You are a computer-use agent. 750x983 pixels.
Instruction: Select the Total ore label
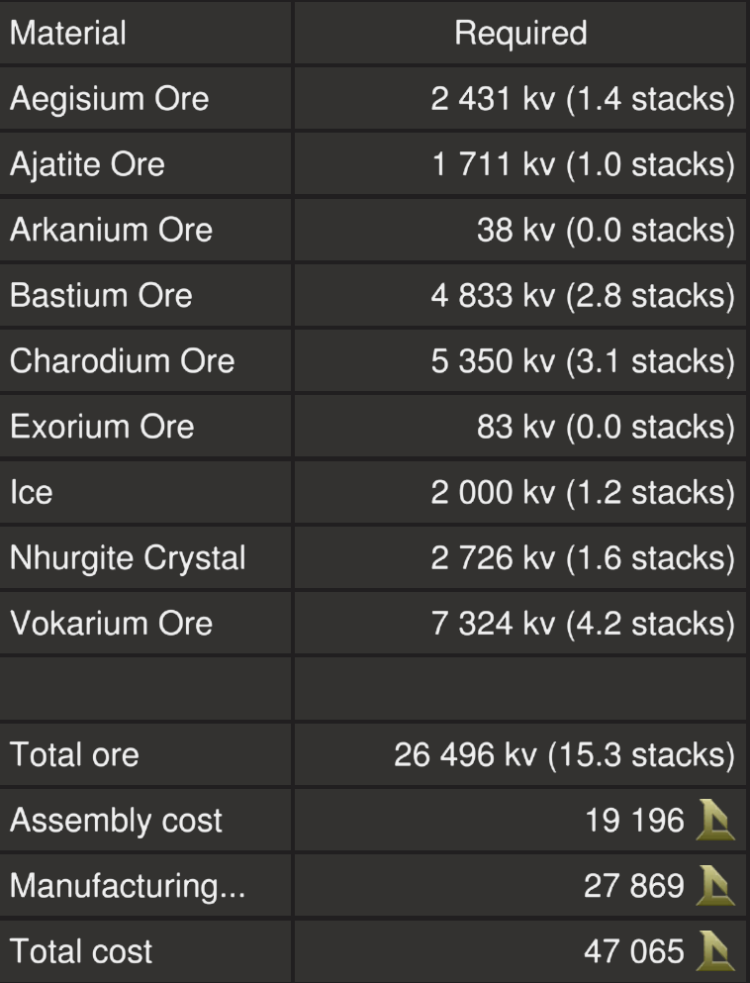tap(74, 755)
